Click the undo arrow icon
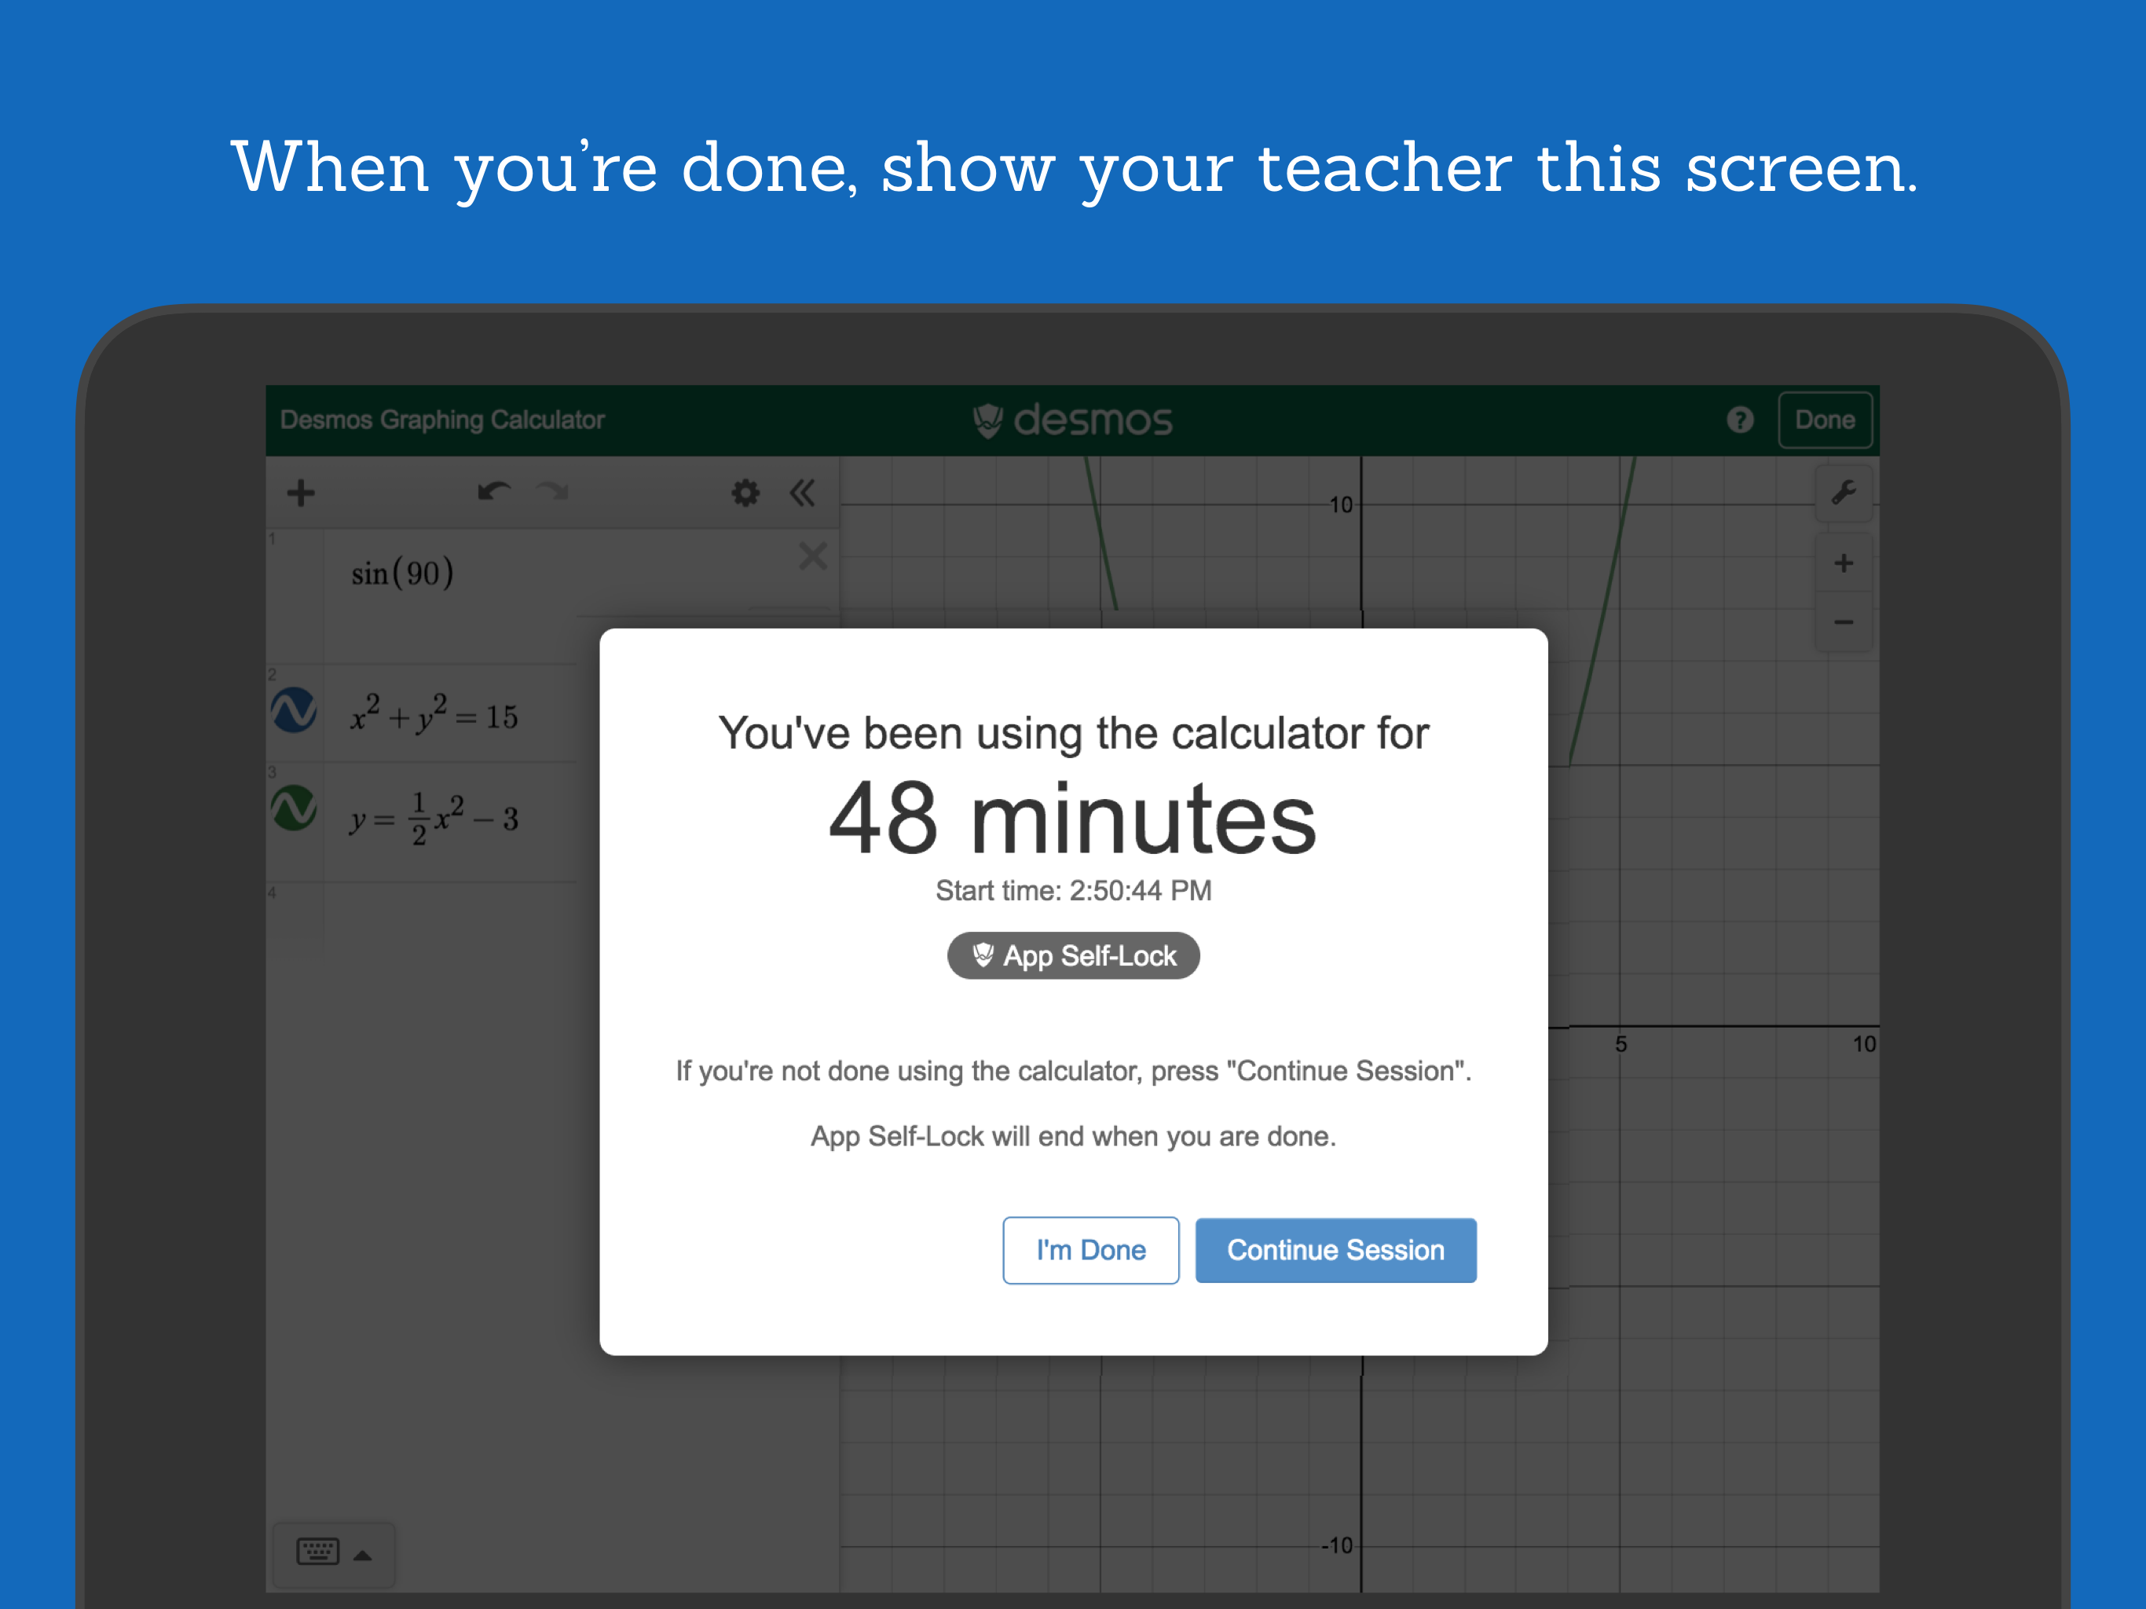2146x1609 pixels. [x=493, y=492]
